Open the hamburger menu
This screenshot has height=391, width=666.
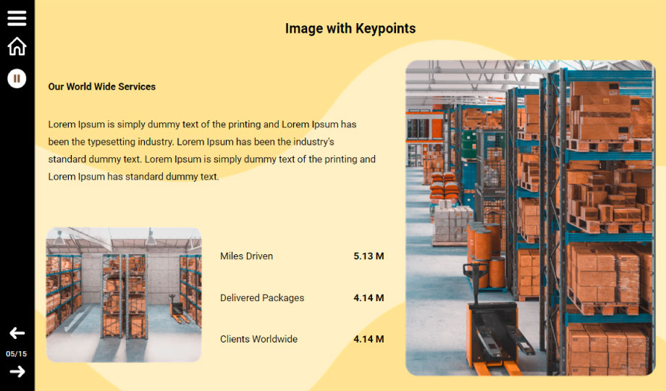pos(17,18)
